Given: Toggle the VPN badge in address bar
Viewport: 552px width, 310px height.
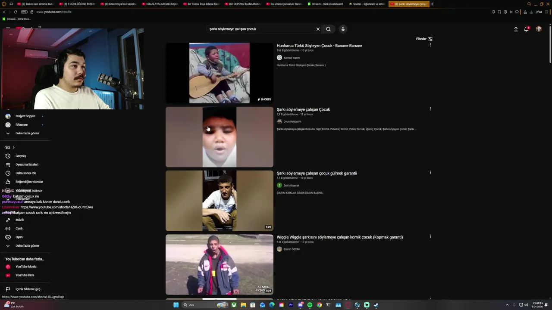Looking at the screenshot, I should click(x=24, y=12).
